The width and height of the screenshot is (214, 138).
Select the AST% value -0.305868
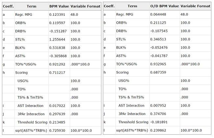(x=58, y=56)
